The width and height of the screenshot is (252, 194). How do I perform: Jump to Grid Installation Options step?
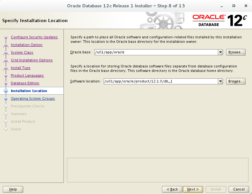click(x=32, y=60)
